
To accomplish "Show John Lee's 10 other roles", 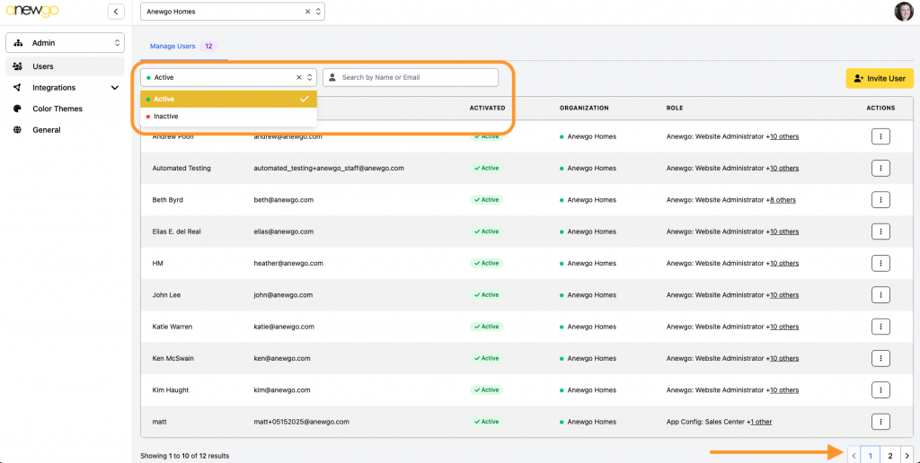I will click(x=783, y=295).
